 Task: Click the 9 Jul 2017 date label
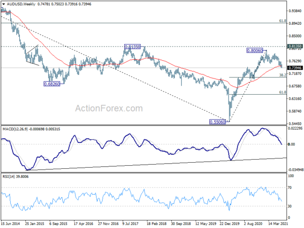point(131,224)
